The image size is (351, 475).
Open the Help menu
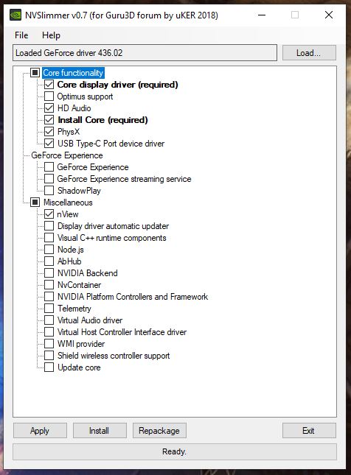coord(51,35)
